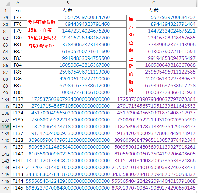Screen dimensions: 198x193
Task: Select column B header
Action: coord(68,3)
